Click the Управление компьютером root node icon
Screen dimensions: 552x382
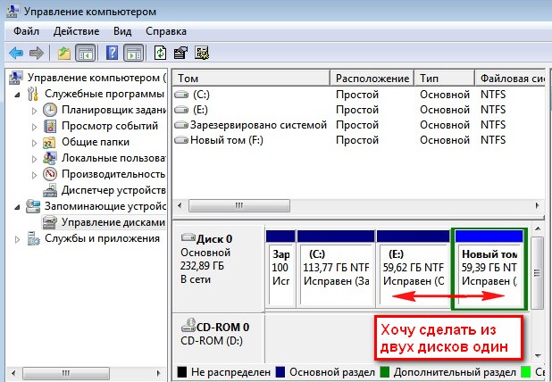16,78
